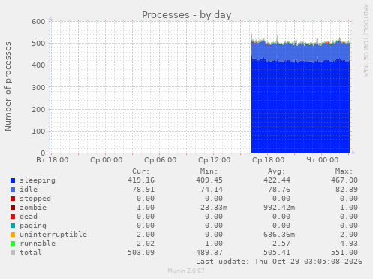Click sleeping current value 419.16

pos(141,180)
